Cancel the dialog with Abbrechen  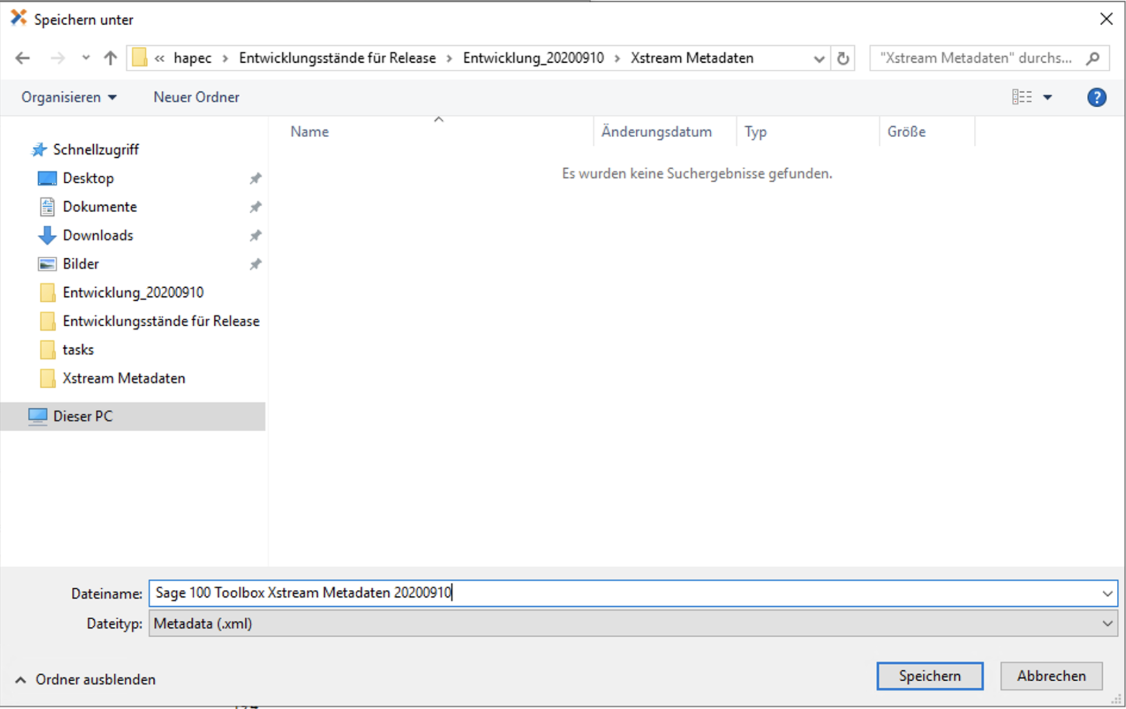1051,676
